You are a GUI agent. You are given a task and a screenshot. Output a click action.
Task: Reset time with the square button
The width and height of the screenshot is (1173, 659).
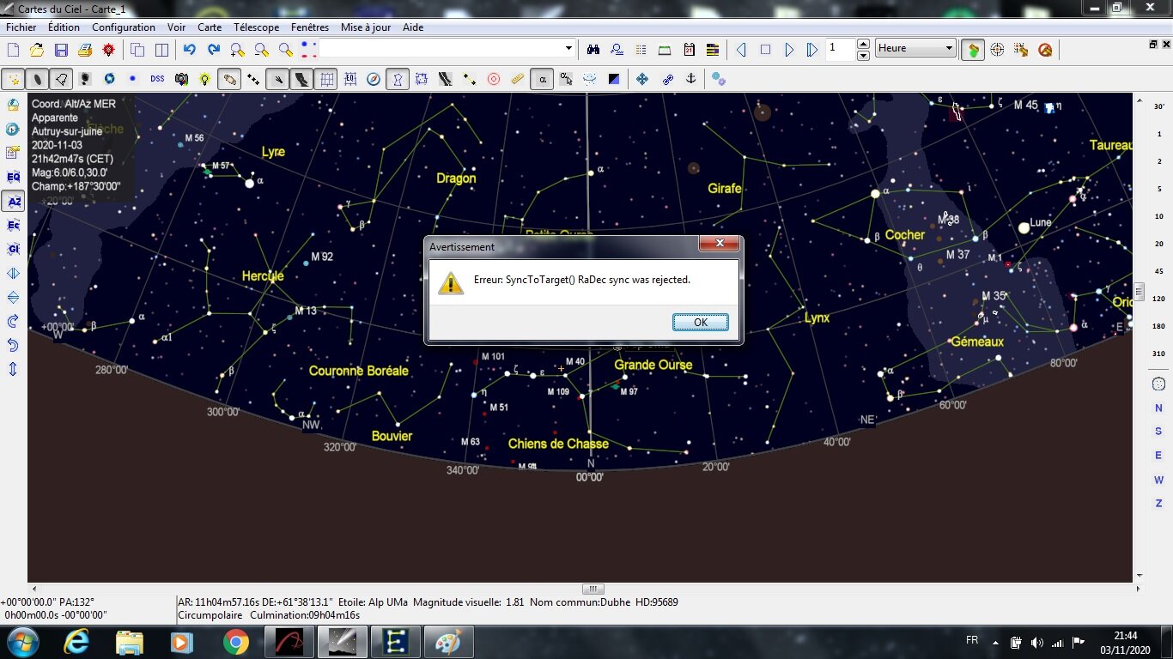tap(765, 50)
